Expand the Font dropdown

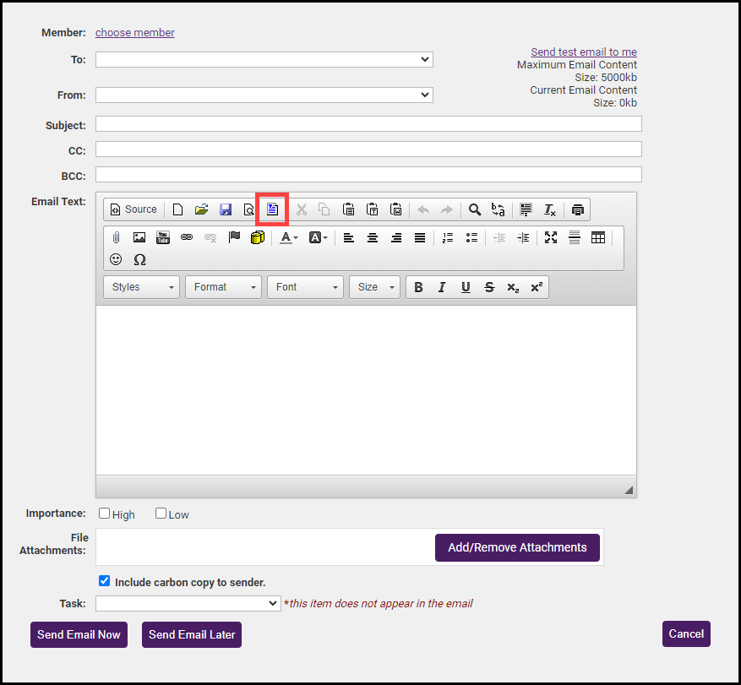(305, 287)
